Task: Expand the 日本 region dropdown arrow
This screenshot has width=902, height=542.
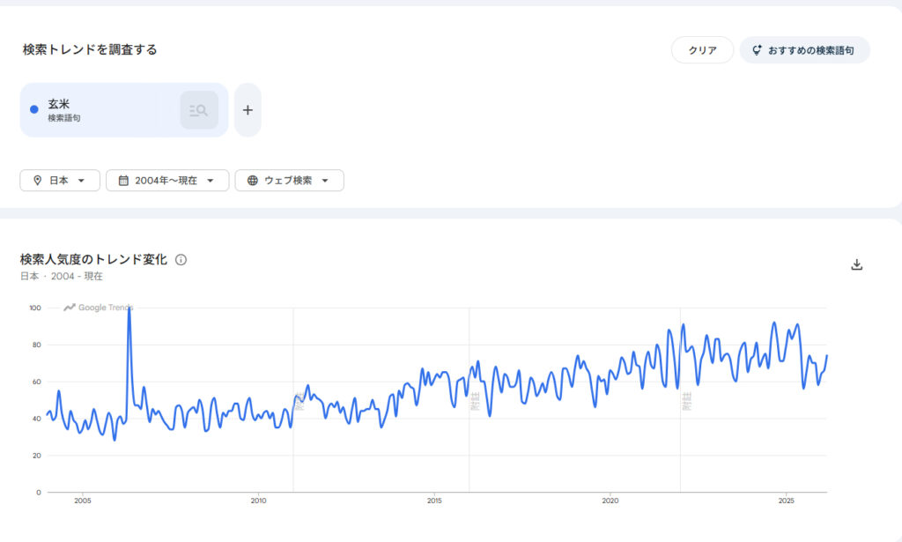Action: click(82, 181)
